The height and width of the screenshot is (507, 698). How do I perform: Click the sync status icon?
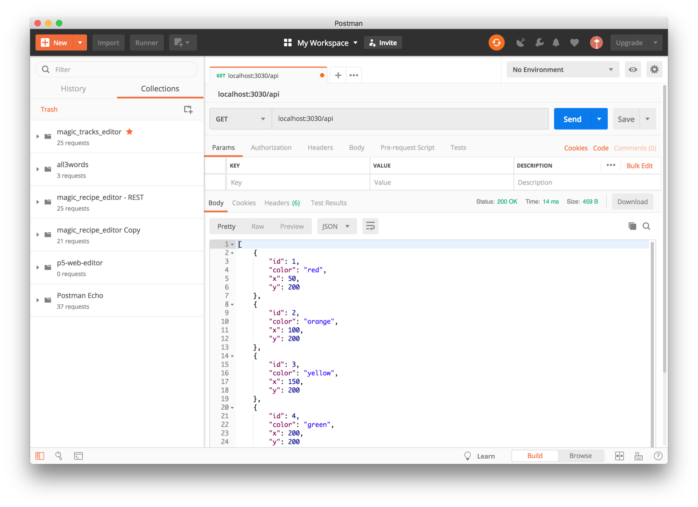coord(496,43)
